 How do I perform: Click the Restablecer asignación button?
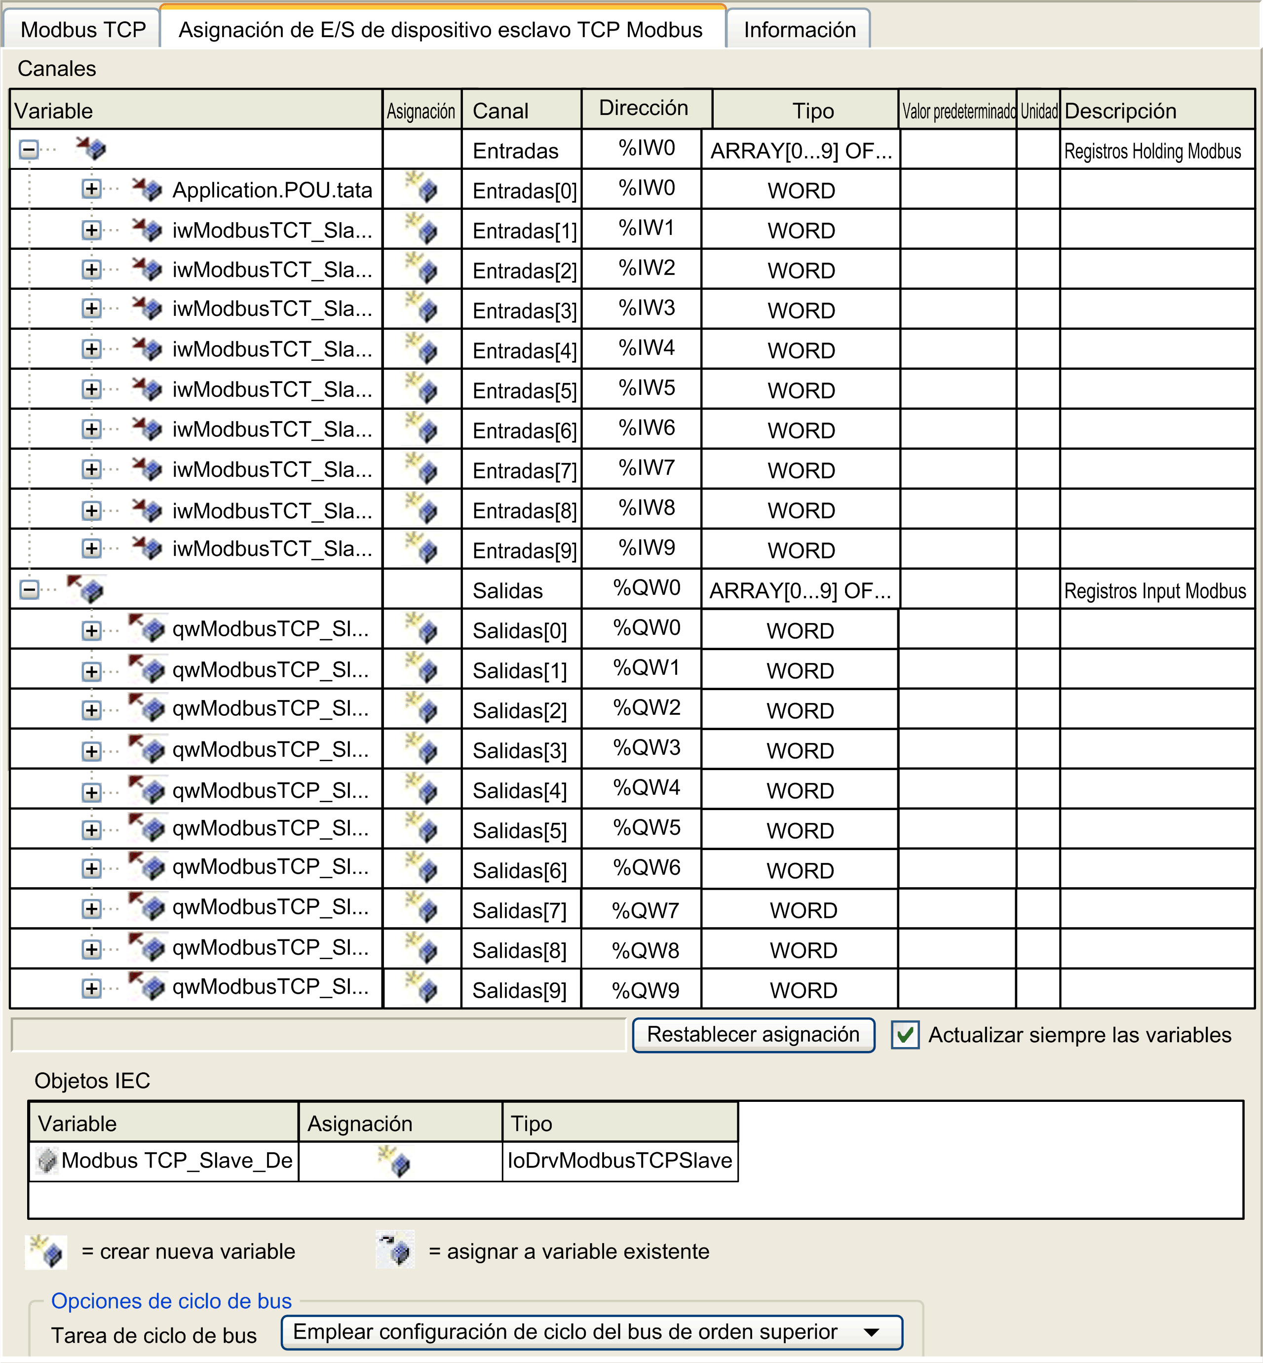coord(753,1035)
